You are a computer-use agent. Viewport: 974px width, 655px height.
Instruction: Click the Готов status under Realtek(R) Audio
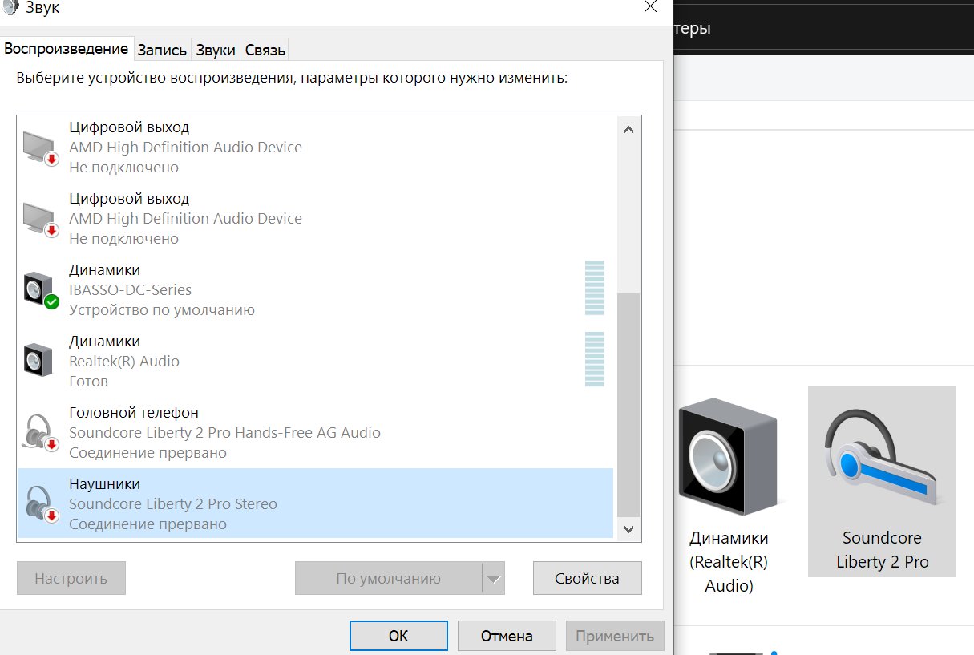[88, 382]
